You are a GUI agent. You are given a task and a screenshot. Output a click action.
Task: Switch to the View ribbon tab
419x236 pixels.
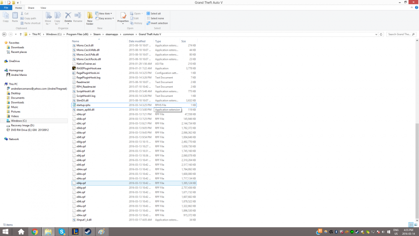pos(43,8)
